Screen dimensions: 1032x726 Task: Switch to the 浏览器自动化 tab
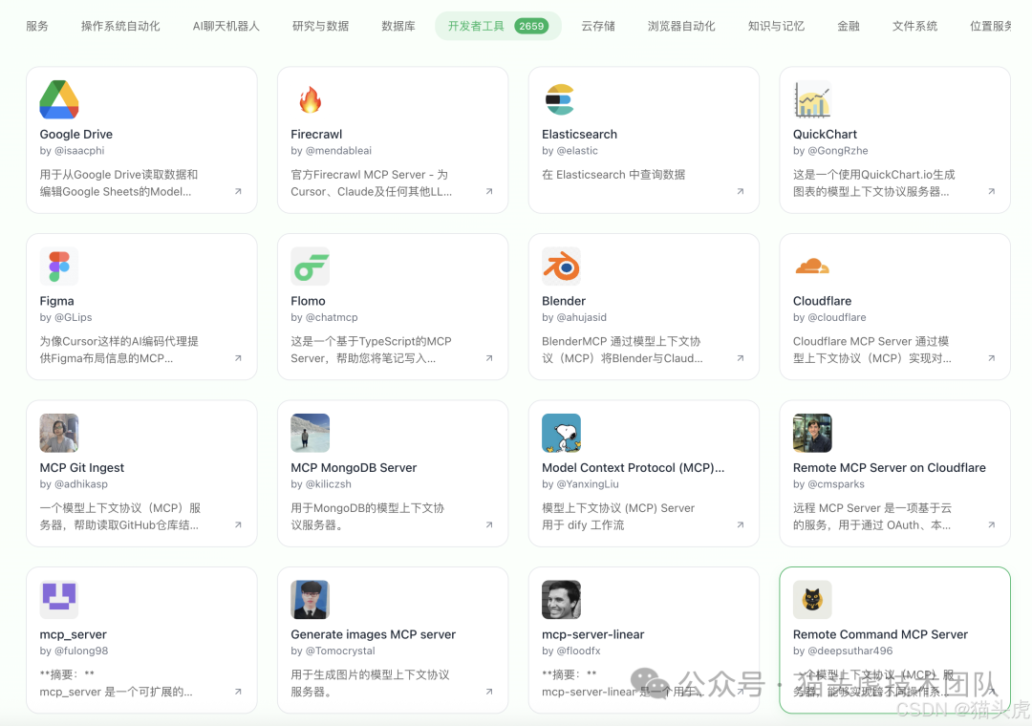pos(681,27)
